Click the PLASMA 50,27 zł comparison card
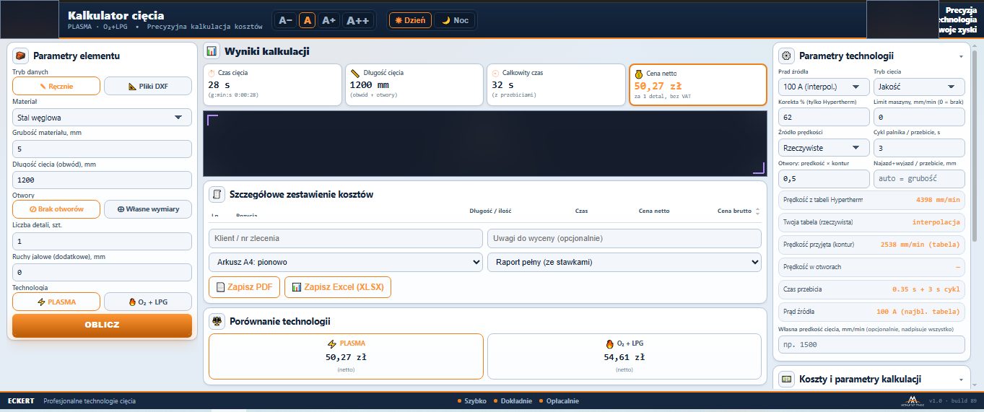Viewport: 984px width, 412px height. click(346, 356)
